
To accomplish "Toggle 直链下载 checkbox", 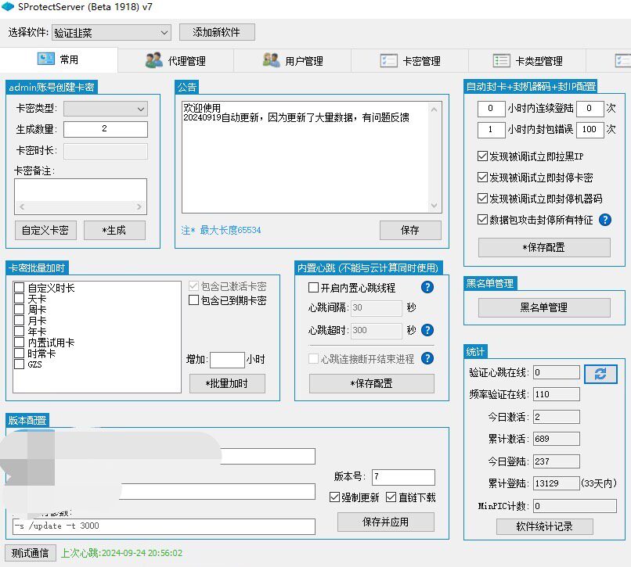I will tap(391, 497).
